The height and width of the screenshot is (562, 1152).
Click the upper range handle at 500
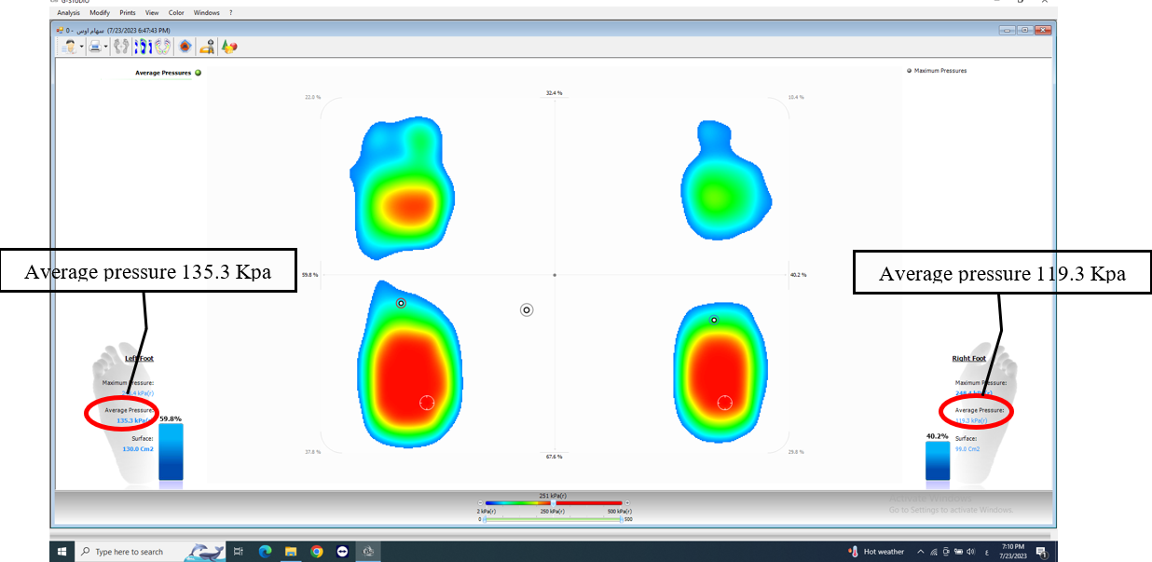(621, 519)
